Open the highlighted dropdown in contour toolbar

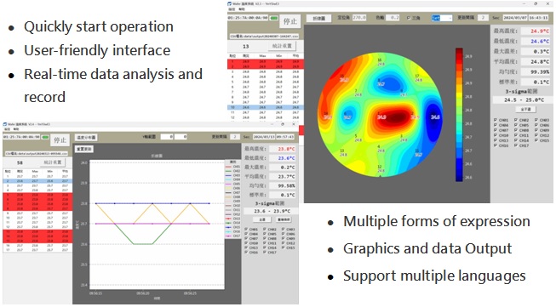point(441,18)
